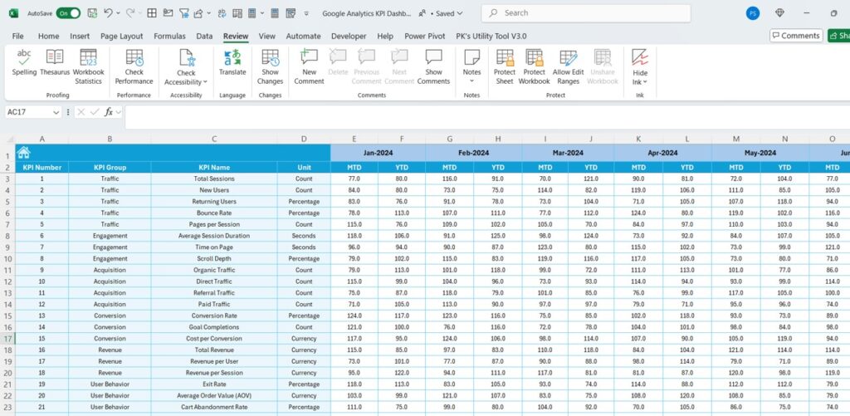This screenshot has width=850, height=416.
Task: Open the Name Box dropdown arrow
Action: click(x=56, y=112)
